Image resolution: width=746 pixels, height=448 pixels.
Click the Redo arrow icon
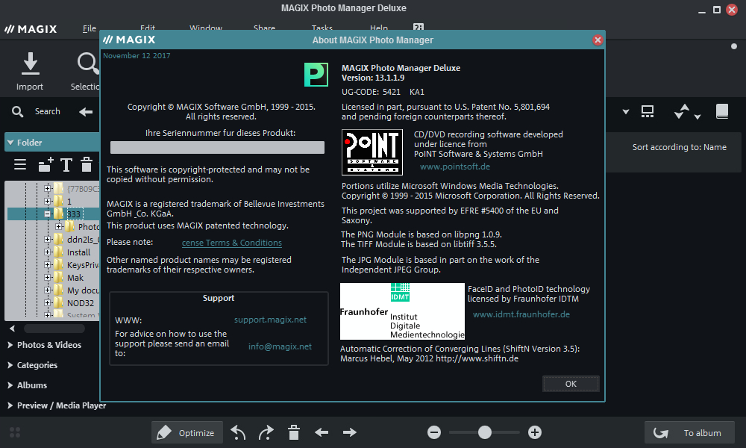266,432
